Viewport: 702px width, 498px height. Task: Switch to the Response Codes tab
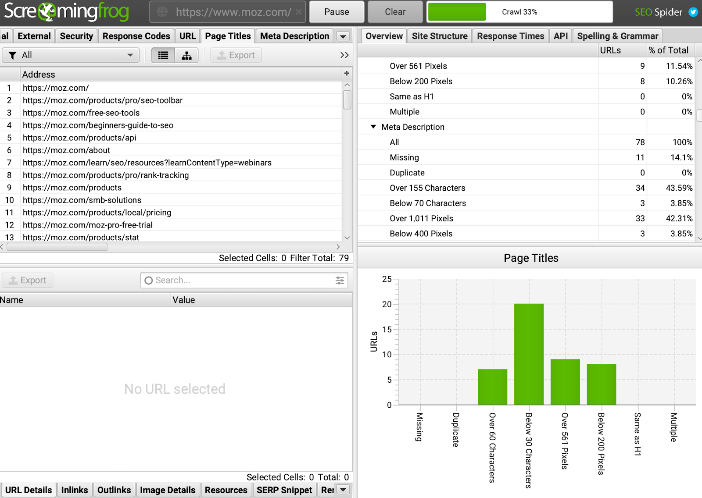(136, 36)
